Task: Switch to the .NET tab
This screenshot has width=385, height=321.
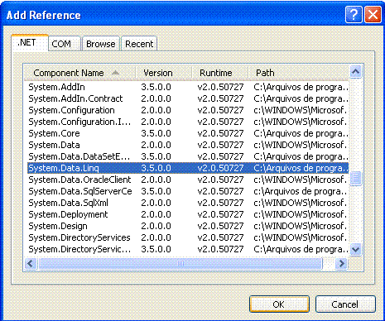Action: point(30,43)
